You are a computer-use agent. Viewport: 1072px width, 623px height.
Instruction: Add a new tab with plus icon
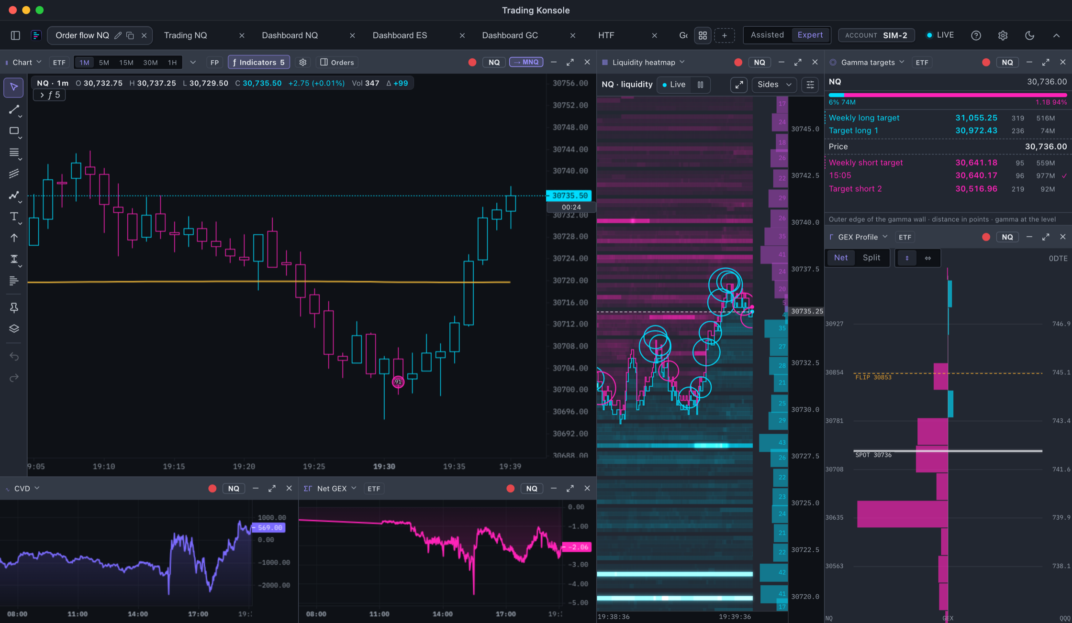point(725,35)
